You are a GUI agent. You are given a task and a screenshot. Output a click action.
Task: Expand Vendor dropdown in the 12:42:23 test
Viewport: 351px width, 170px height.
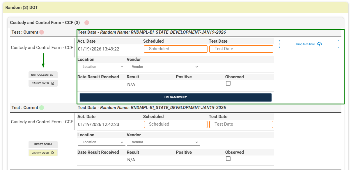[x=164, y=142]
